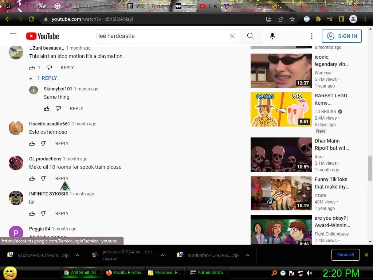Open the Extensions puzzle icon
The width and height of the screenshot is (373, 280).
click(318, 19)
